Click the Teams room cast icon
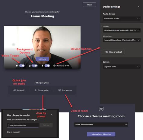This screenshot has height=140, width=143. pyautogui.click(x=101, y=109)
